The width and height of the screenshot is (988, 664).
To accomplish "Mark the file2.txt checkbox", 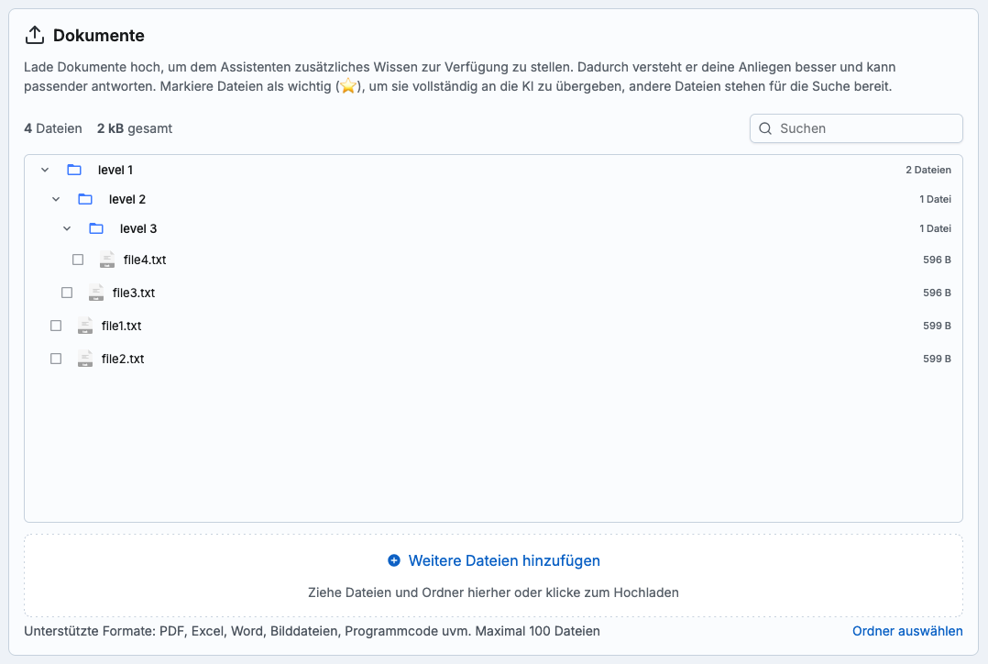I will 56,359.
